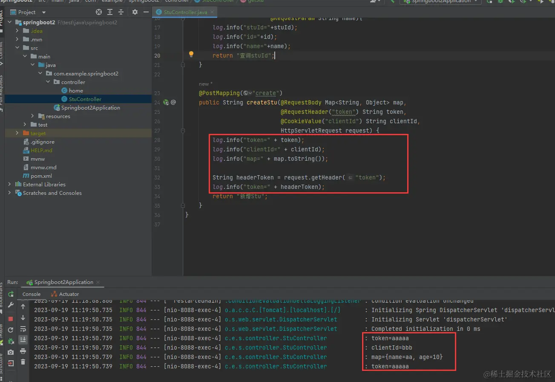The height and width of the screenshot is (382, 555).
Task: Open the Console tab
Action: pos(32,294)
